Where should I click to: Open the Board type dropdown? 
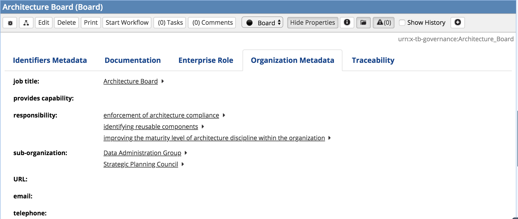[269, 23]
